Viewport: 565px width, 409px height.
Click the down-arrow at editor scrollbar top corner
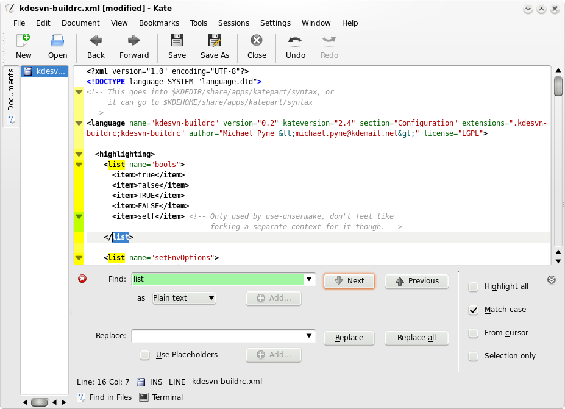(558, 261)
